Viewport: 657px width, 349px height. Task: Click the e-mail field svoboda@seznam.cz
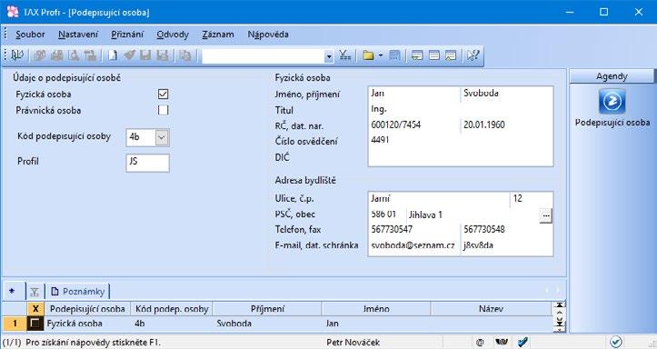pos(414,245)
